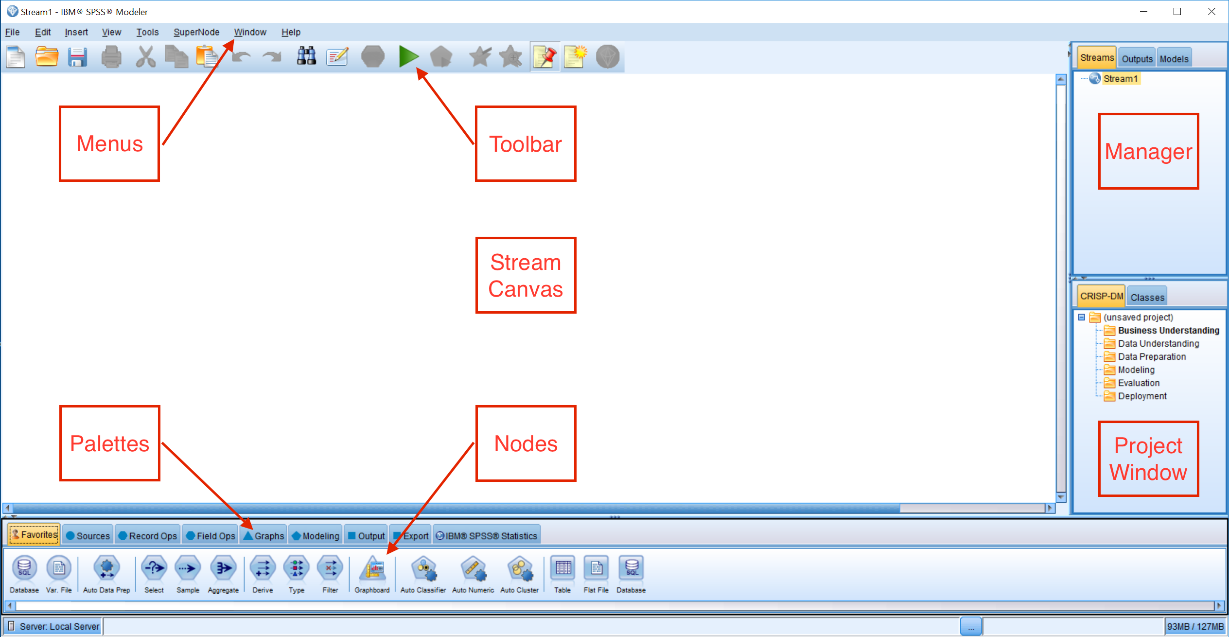Paste with the clipboard icon

tap(207, 57)
